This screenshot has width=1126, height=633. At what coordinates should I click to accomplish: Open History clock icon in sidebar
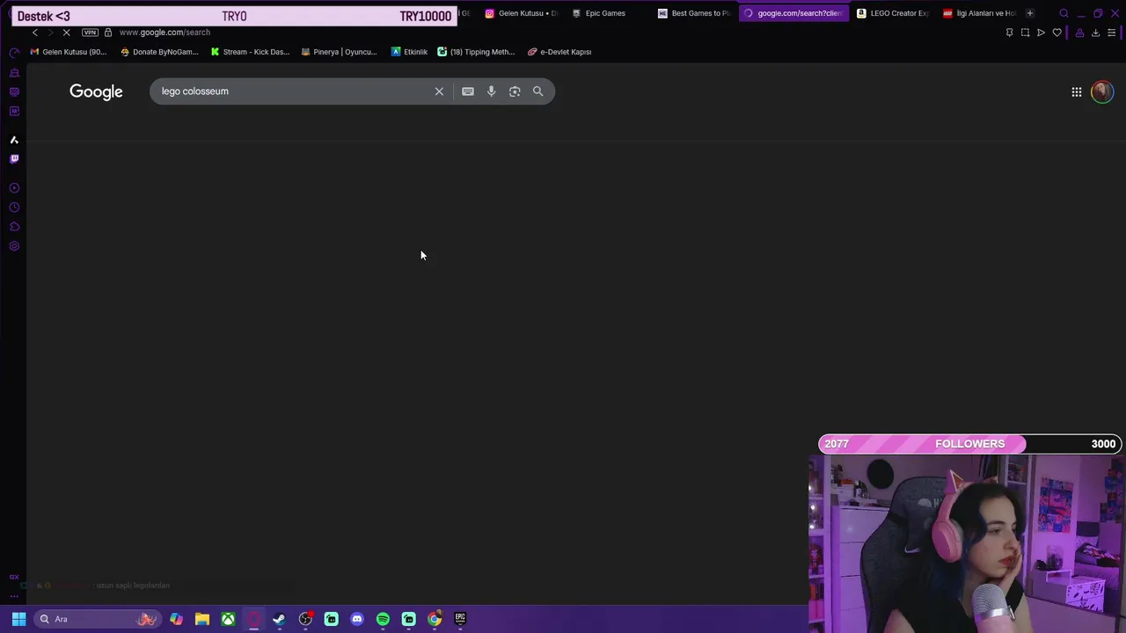[x=14, y=207]
